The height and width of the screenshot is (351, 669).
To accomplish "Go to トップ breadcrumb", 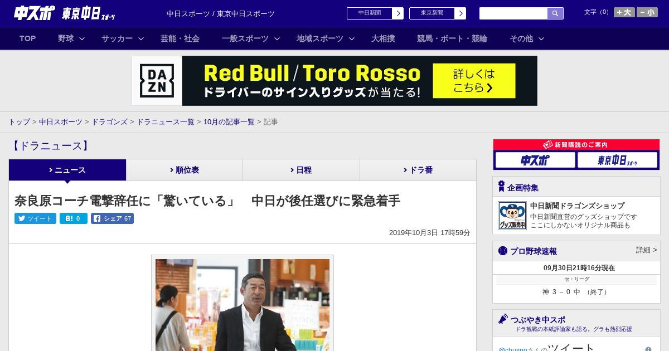I will [x=19, y=122].
